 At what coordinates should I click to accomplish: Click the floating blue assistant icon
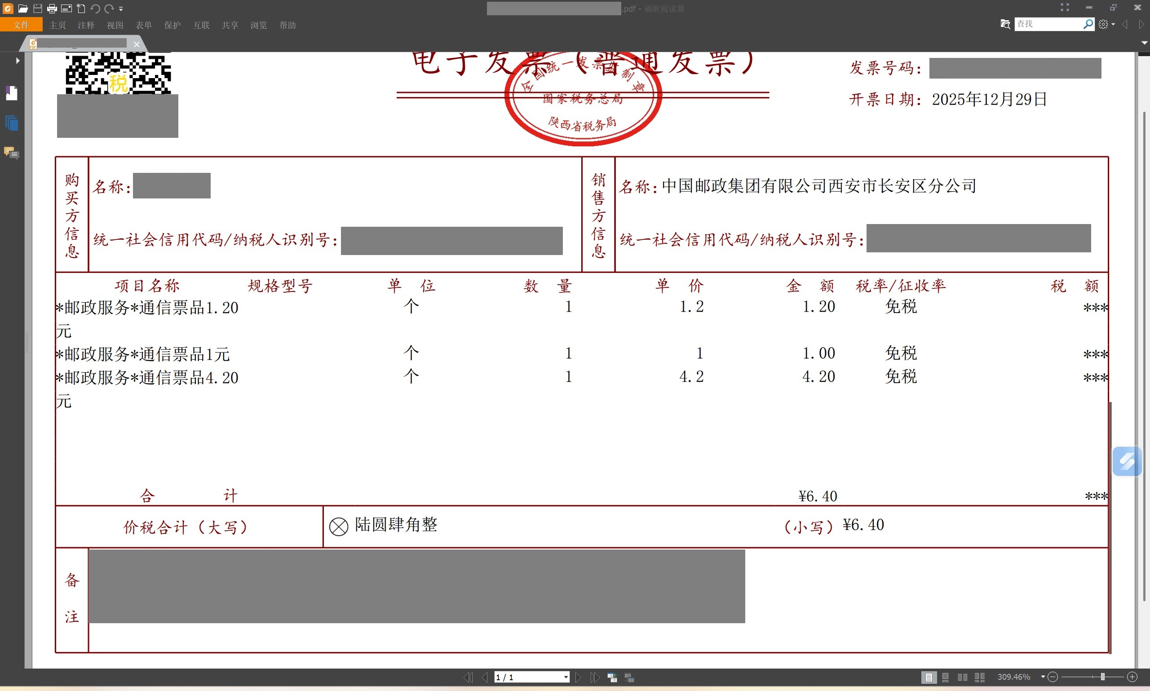(1126, 461)
